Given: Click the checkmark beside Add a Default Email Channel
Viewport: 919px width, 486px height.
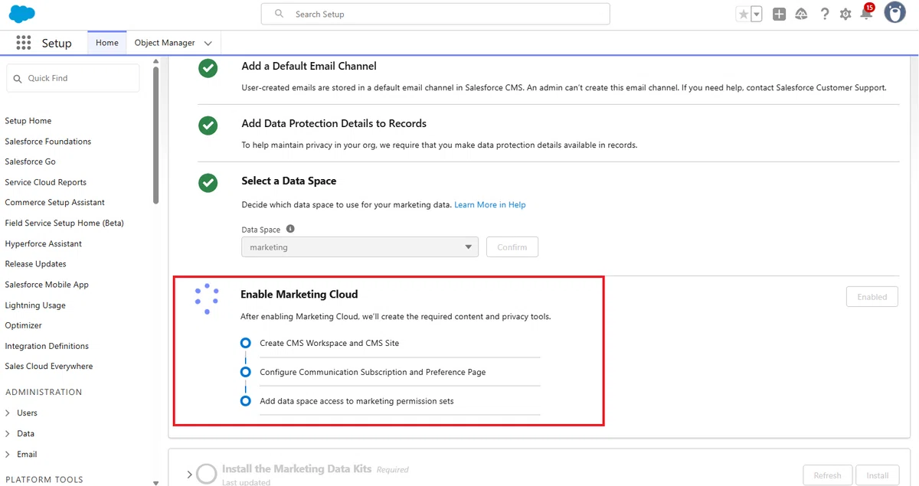Looking at the screenshot, I should pos(208,68).
